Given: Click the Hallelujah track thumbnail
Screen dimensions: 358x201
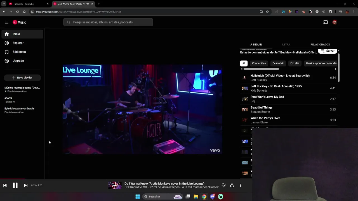Looking at the screenshot, I should coord(244,78).
